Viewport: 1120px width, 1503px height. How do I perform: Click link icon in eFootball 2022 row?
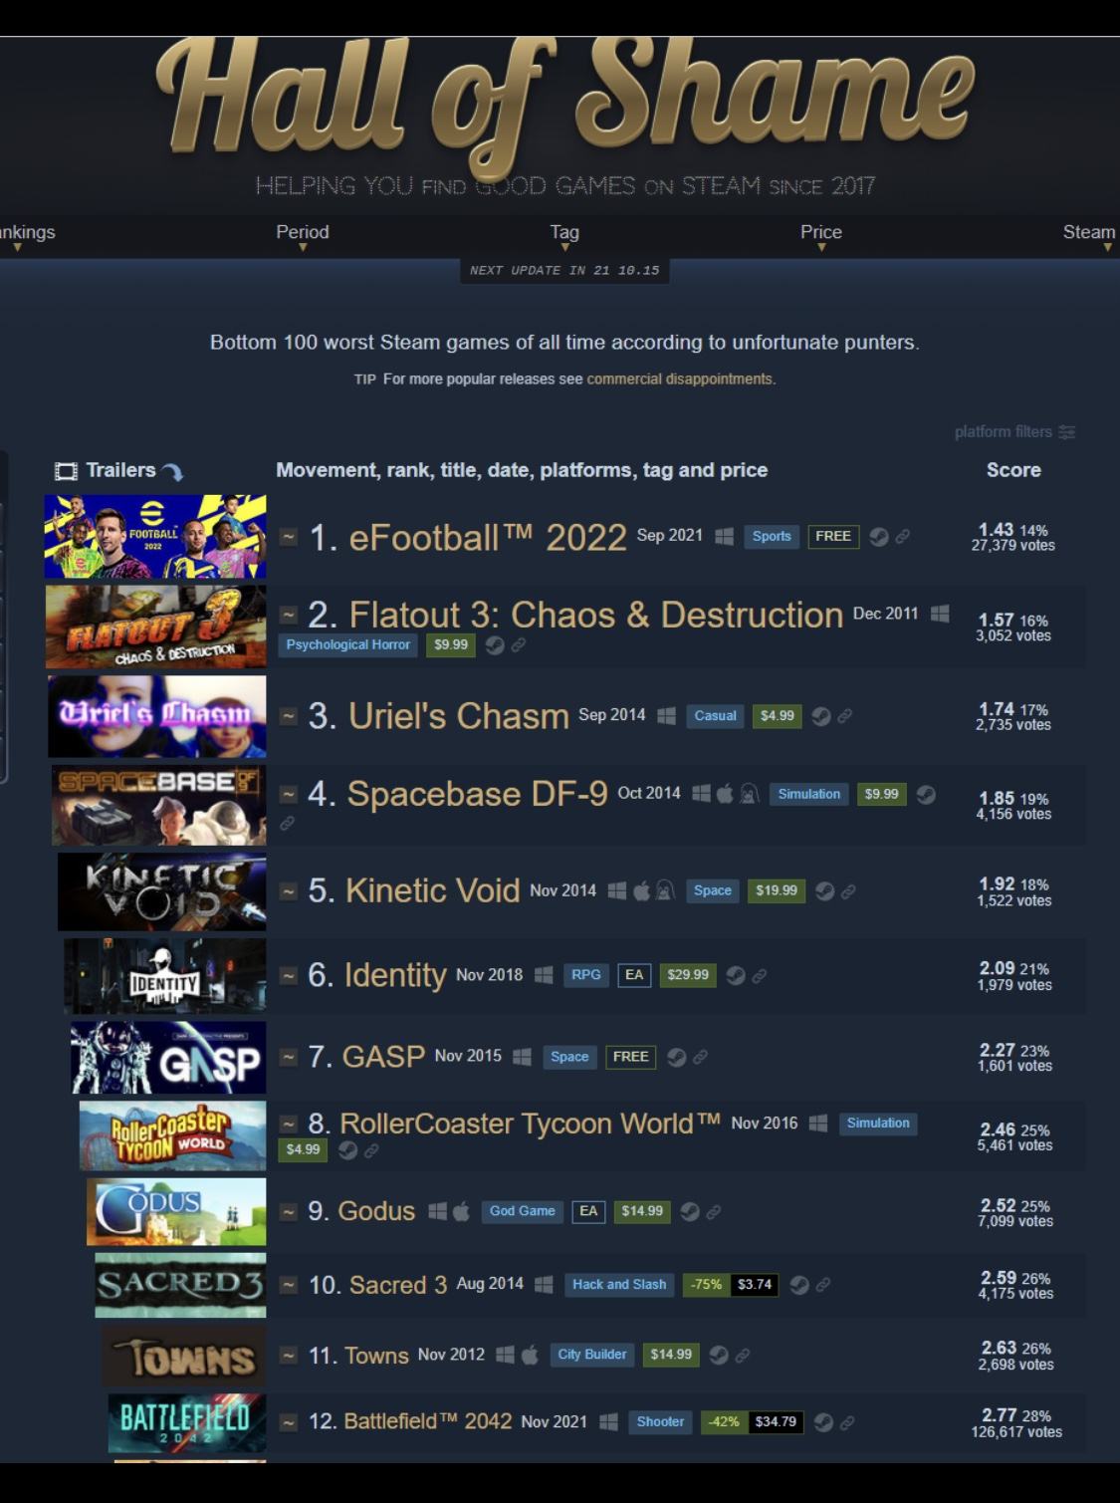pos(902,537)
